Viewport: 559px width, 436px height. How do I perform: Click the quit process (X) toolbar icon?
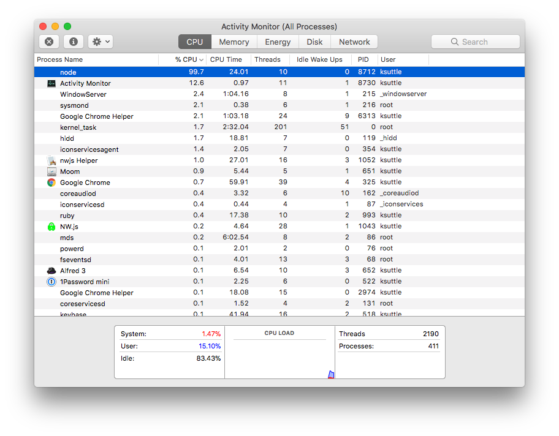(48, 41)
